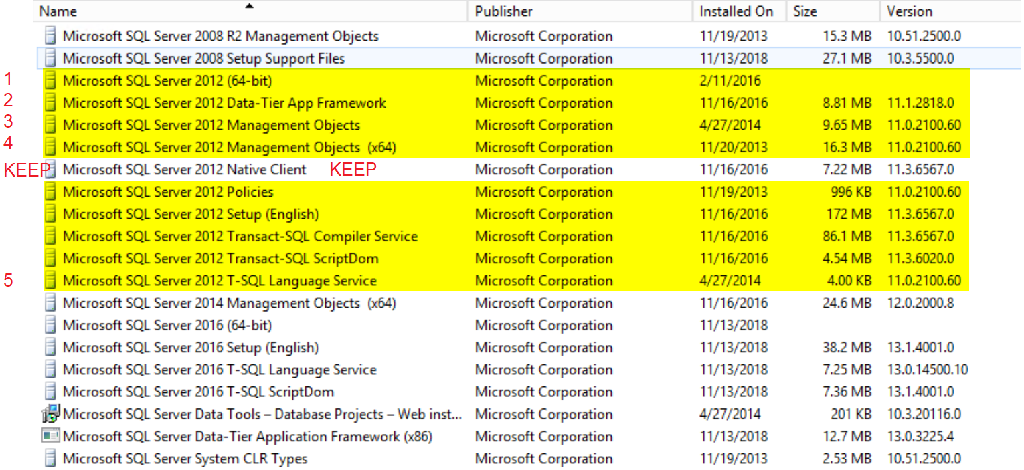The width and height of the screenshot is (1024, 470).
Task: Click icon of SQL Server 2012 Data-Tier App Framework
Action: pyautogui.click(x=50, y=103)
